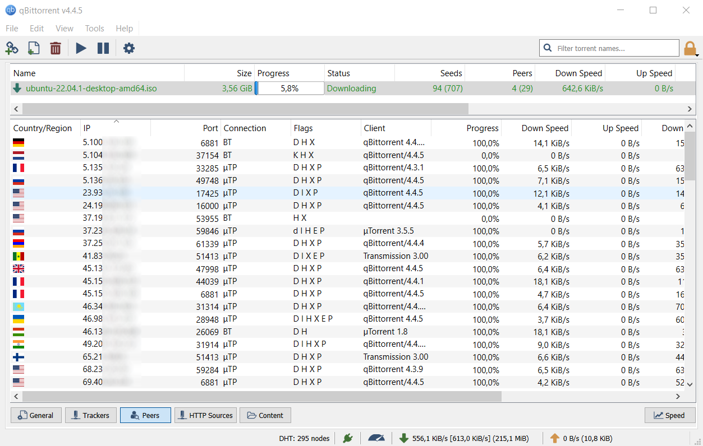
Task: Sort peers by Connection column header
Action: tap(256, 128)
